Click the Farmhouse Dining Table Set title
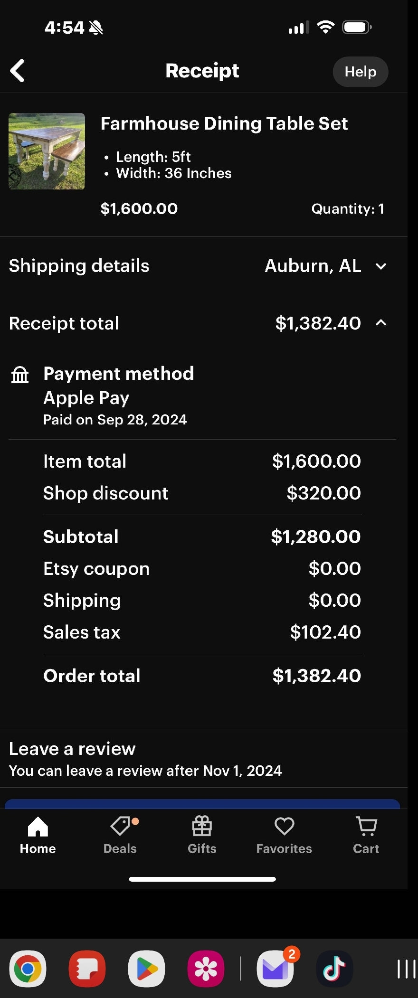Screen dimensions: 418x998 coord(224,123)
